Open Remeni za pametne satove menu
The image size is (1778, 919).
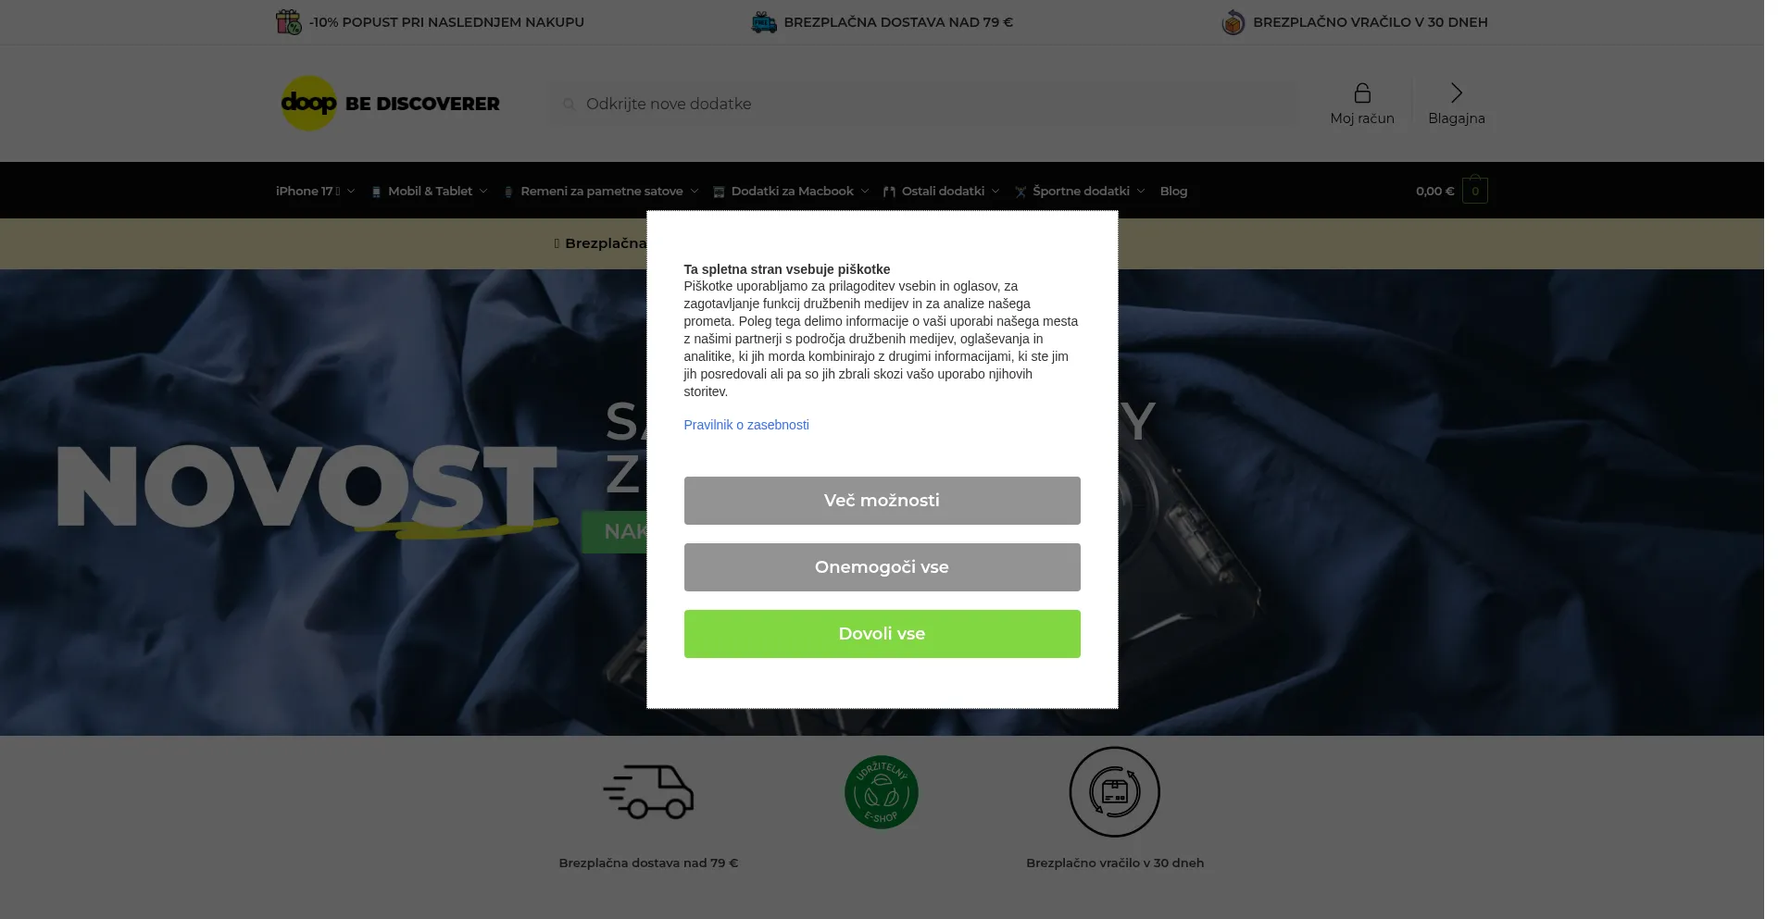601,192
